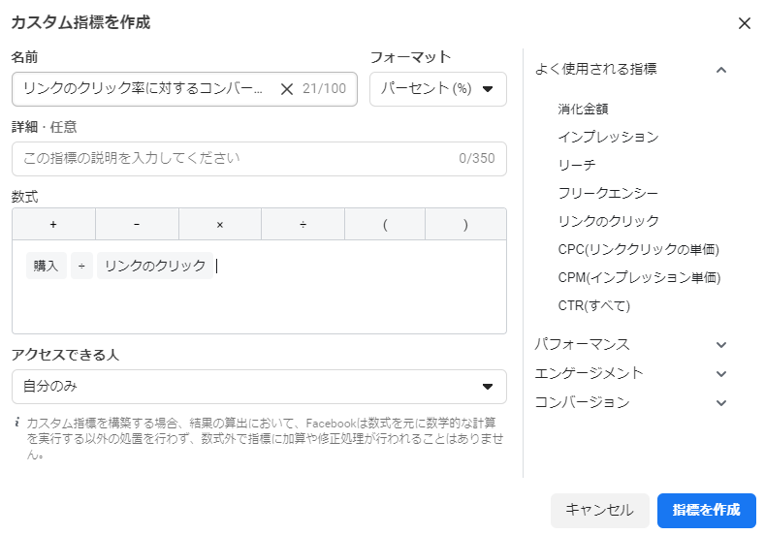Add インプレッション metric to the formula

point(608,137)
